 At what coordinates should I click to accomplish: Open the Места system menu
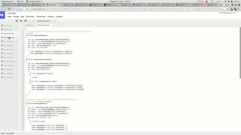pos(20,1)
